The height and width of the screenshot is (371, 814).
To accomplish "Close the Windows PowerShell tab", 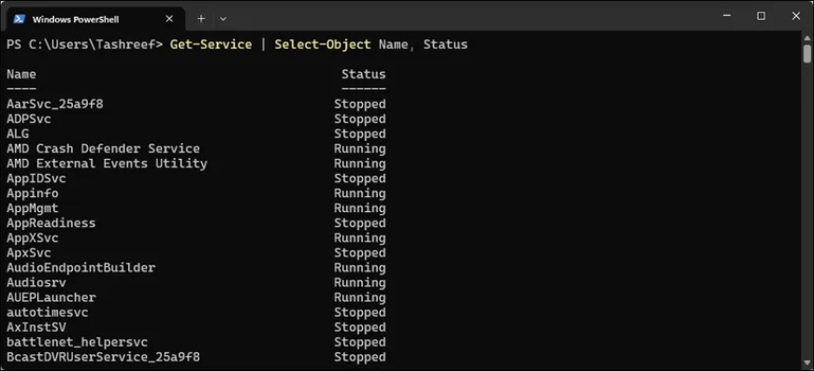I will [169, 20].
